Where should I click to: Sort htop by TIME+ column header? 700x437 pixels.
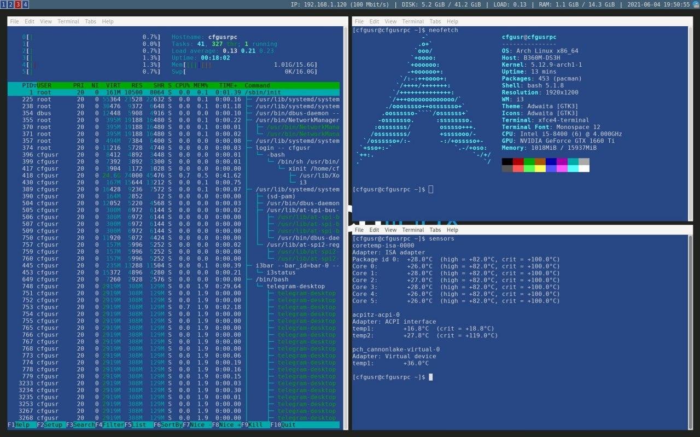(228, 85)
